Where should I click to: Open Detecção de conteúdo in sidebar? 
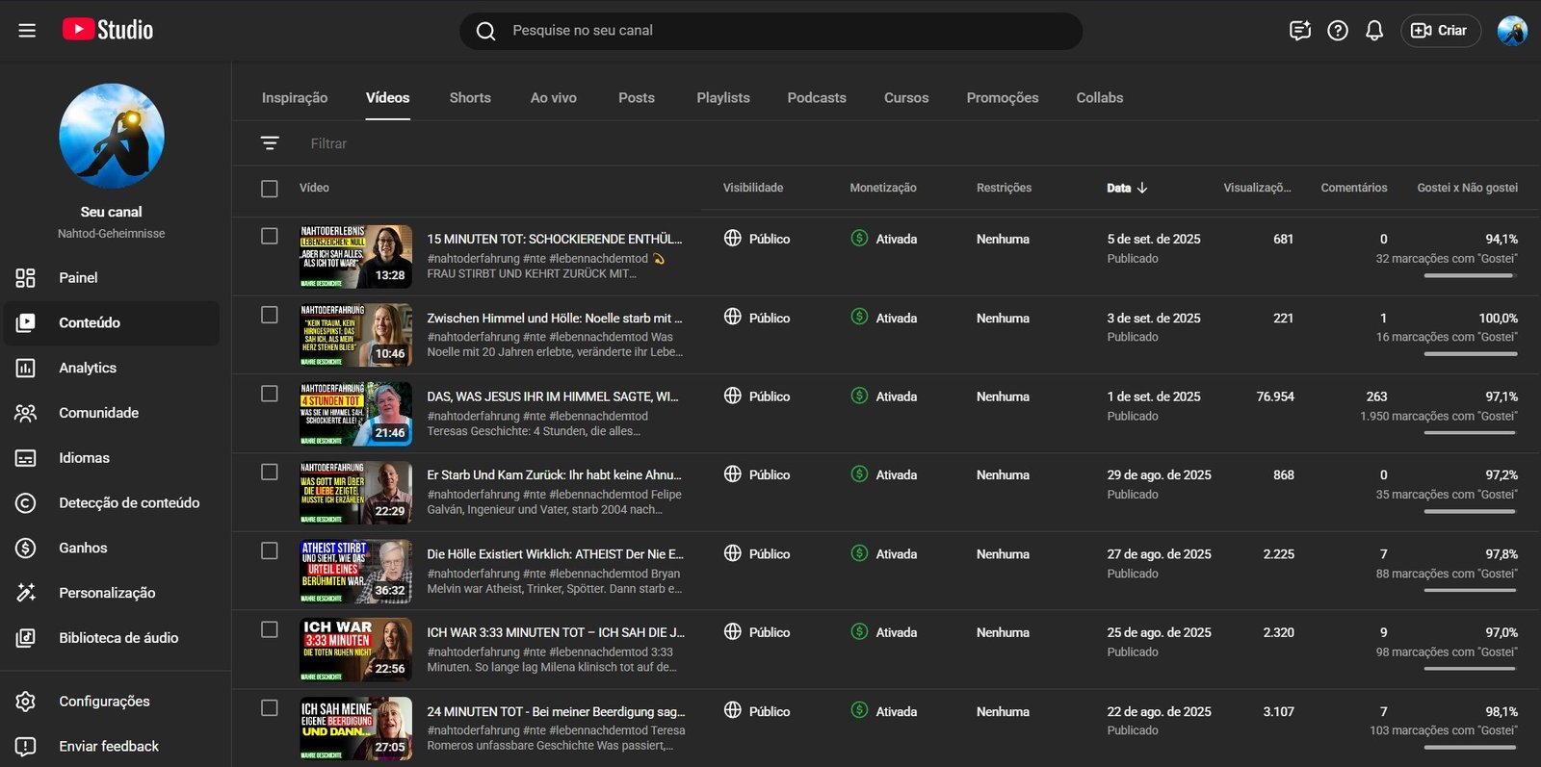[x=128, y=502]
